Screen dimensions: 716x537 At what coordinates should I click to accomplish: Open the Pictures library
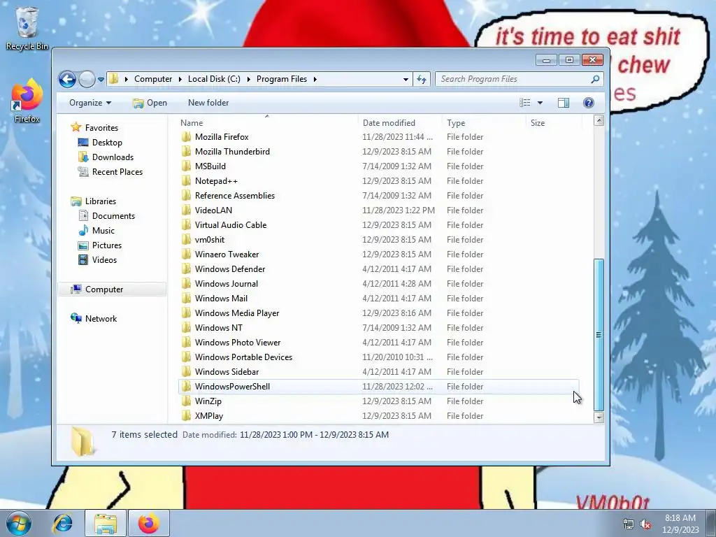(107, 245)
